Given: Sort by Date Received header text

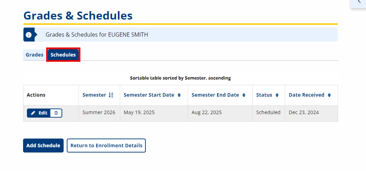Looking at the screenshot, I should click(307, 95).
